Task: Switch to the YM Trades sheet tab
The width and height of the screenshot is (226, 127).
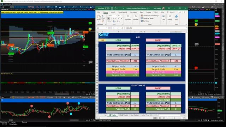Action: [x=135, y=115]
